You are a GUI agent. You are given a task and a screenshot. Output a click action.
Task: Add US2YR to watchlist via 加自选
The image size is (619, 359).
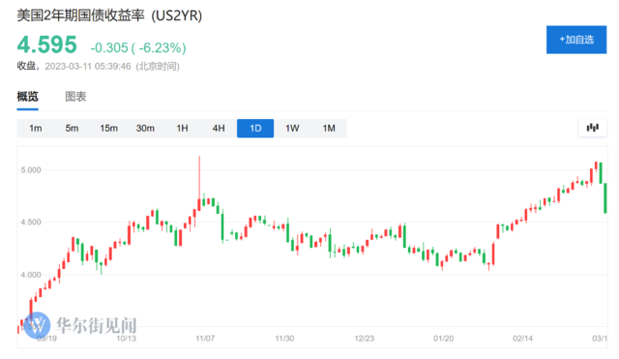tap(576, 40)
